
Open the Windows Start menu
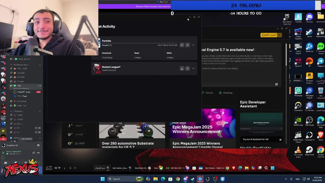(103, 179)
